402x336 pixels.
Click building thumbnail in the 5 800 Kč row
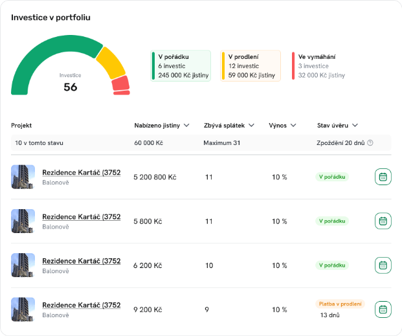click(x=23, y=221)
